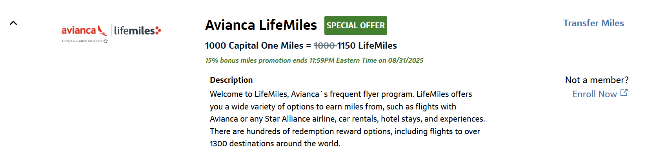The image size is (646, 153).
Task: Collapse the Avianca LifeMiles details chevron
Action: (x=13, y=23)
